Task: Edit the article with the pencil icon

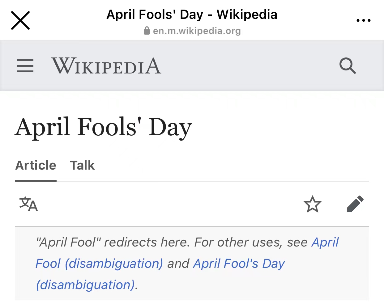Action: click(x=355, y=204)
